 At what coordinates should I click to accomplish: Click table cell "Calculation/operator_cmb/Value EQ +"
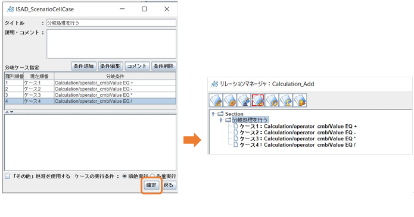click(x=115, y=83)
